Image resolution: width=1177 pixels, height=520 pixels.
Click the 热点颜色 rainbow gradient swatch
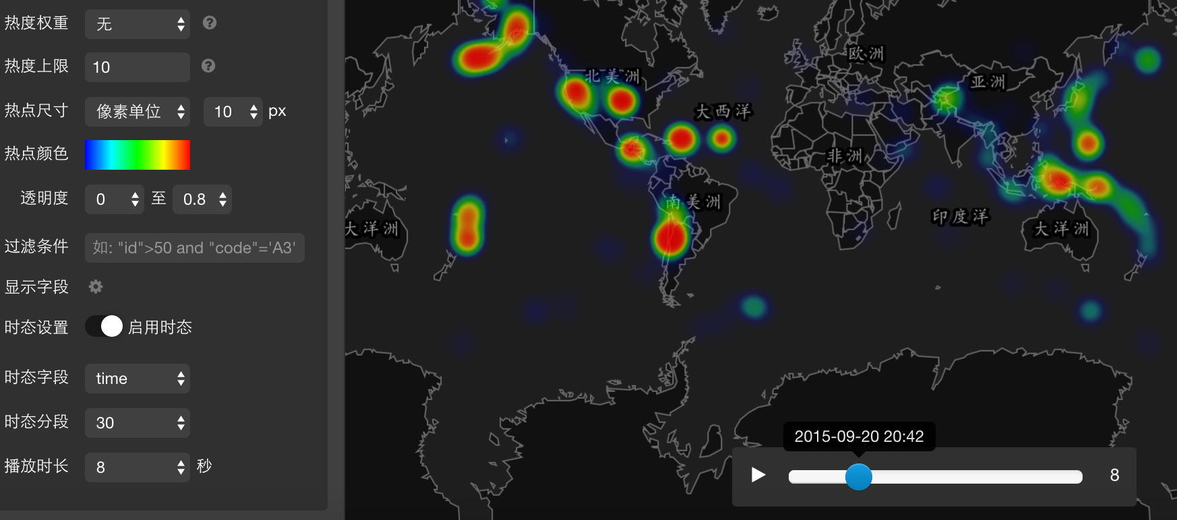click(138, 155)
